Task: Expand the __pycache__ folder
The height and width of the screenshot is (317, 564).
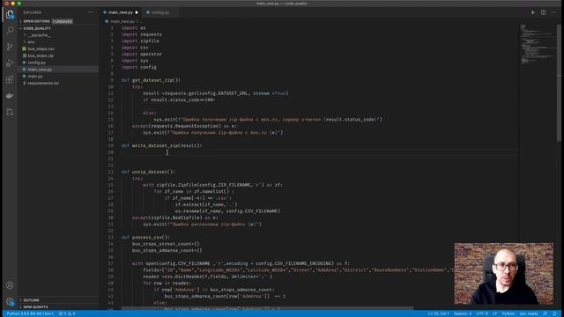Action: 39,35
